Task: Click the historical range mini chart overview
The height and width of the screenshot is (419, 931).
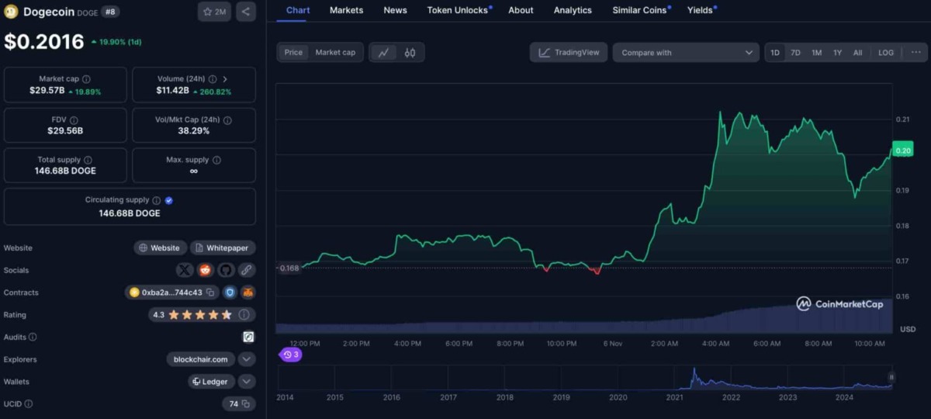Action: point(584,377)
